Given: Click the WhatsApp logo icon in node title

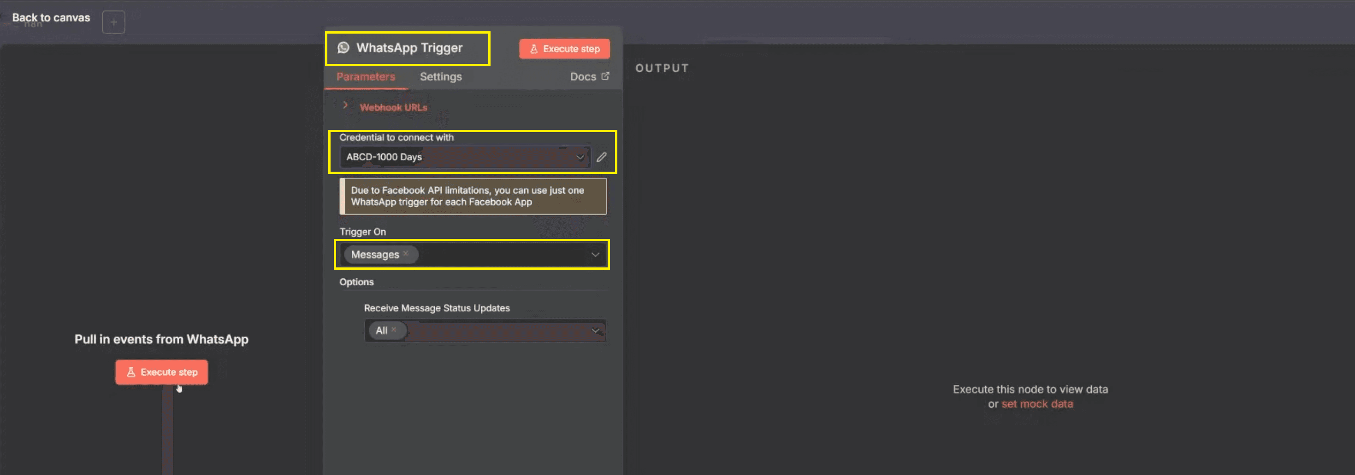Looking at the screenshot, I should 343,48.
